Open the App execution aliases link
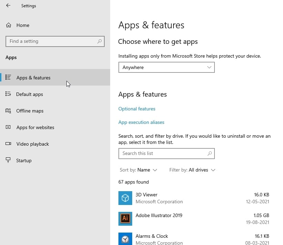The height and width of the screenshot is (245, 283). click(x=141, y=122)
